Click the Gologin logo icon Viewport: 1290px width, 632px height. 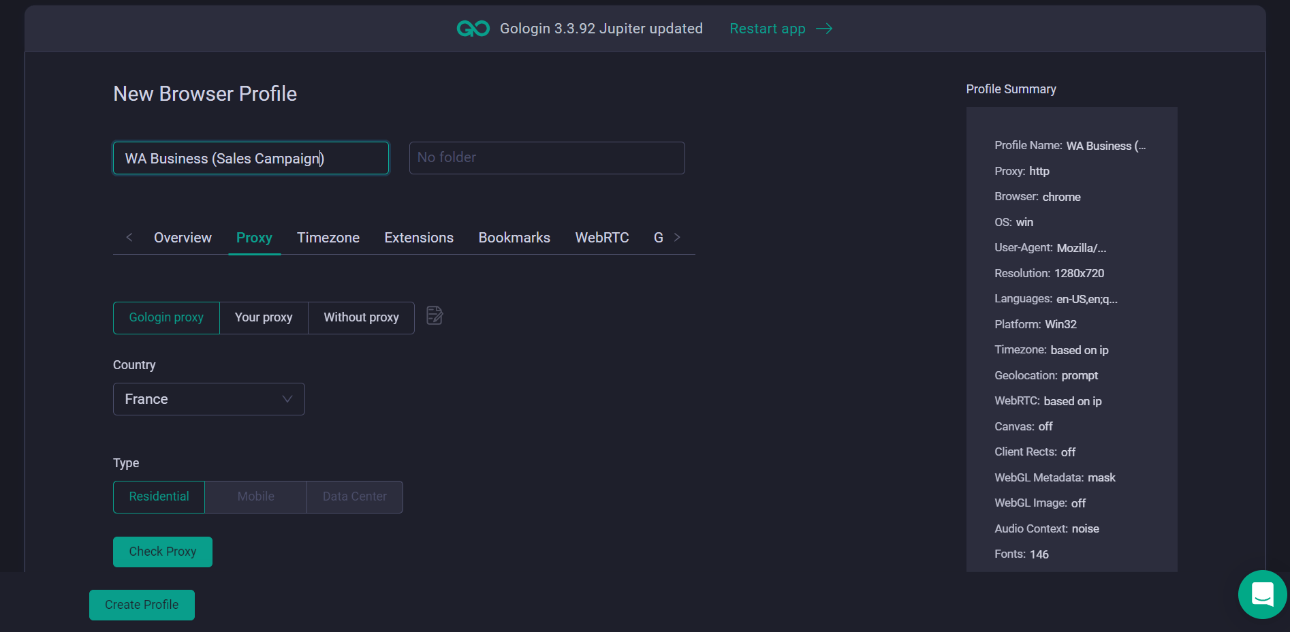tap(473, 29)
